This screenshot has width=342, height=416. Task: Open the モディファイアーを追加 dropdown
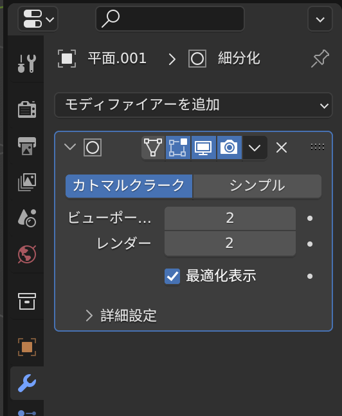(x=194, y=105)
